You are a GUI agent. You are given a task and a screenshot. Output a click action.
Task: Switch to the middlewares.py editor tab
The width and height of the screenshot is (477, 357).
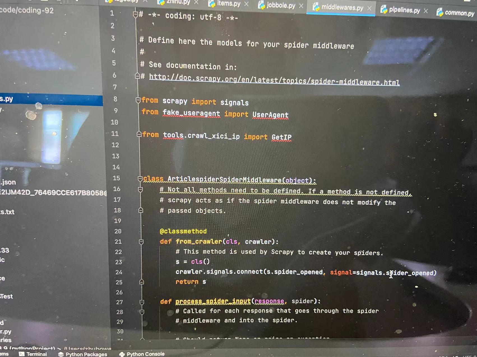[x=342, y=7]
